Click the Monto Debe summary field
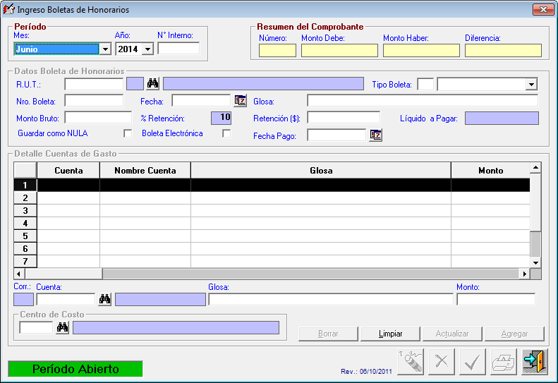This screenshot has width=558, height=383. 339,51
